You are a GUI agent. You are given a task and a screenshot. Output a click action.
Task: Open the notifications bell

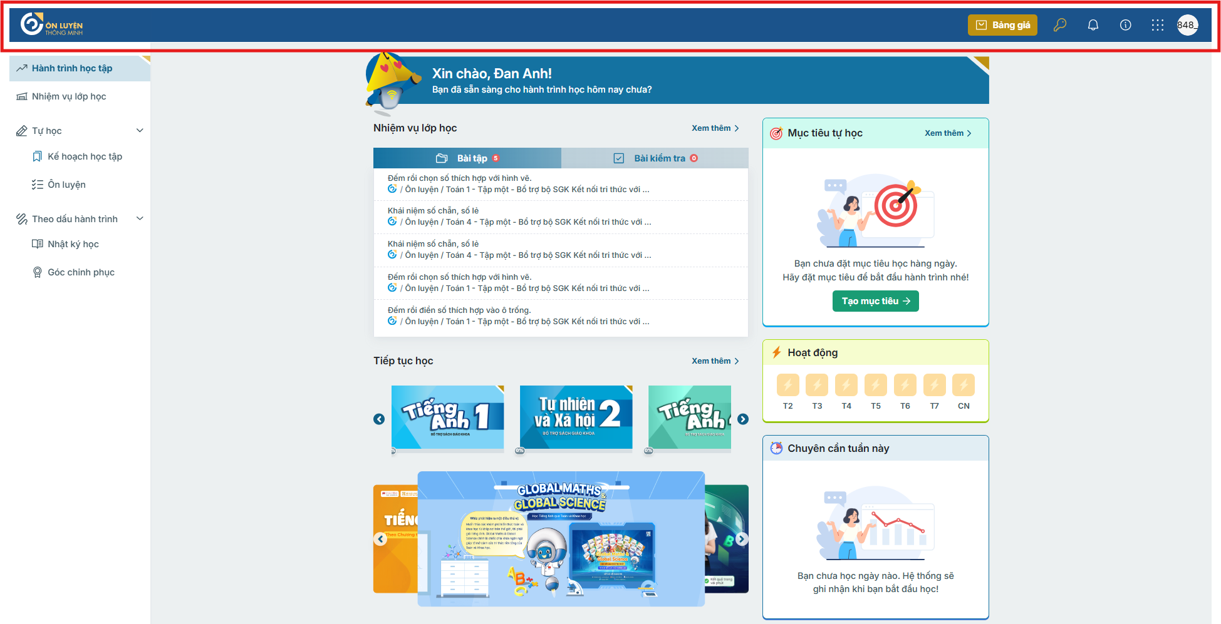(x=1093, y=25)
